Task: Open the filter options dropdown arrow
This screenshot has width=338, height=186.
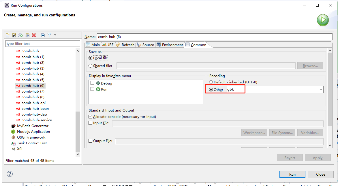Action: 55,35
